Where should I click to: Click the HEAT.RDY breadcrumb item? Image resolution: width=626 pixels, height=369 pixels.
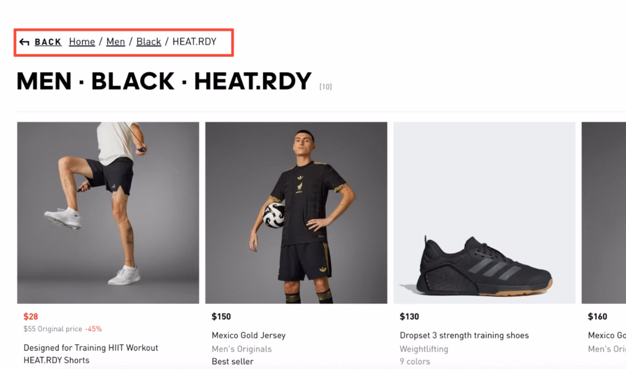coord(194,42)
